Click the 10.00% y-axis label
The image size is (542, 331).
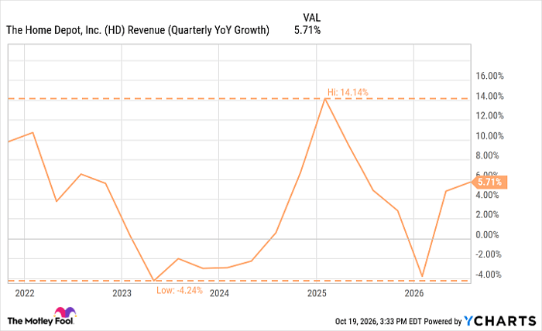pyautogui.click(x=489, y=135)
